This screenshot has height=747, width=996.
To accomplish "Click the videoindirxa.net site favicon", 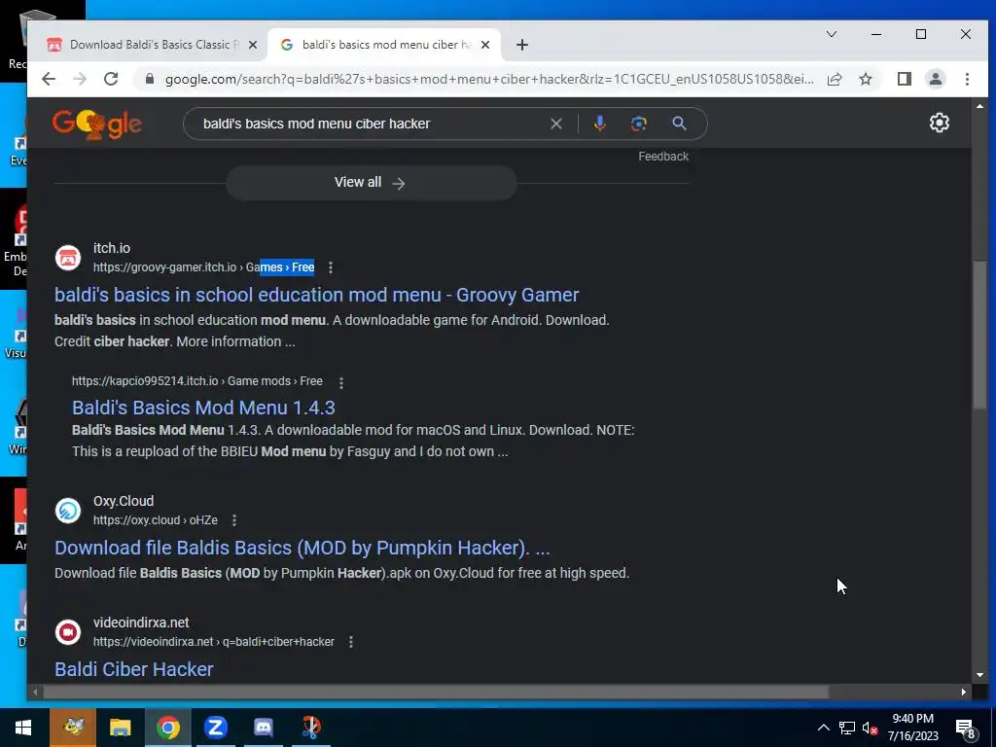I will 68,632.
